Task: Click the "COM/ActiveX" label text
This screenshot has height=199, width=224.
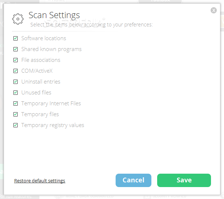Action: (37, 71)
